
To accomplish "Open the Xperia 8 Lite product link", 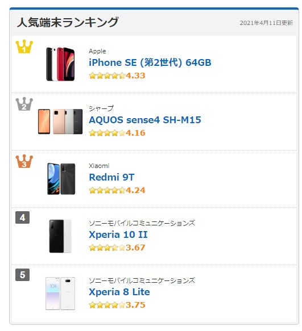I will point(119,292).
